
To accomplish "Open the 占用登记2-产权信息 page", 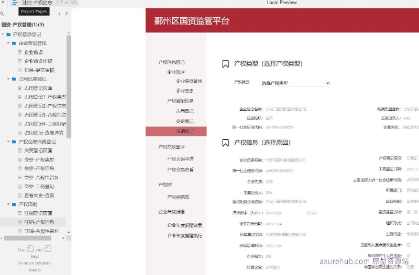I will 45,106.
